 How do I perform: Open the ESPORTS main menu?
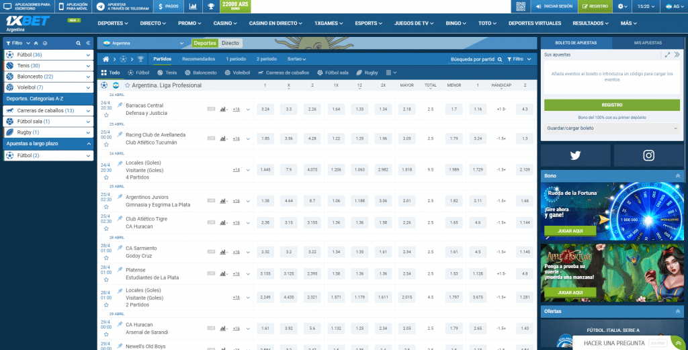pos(368,24)
